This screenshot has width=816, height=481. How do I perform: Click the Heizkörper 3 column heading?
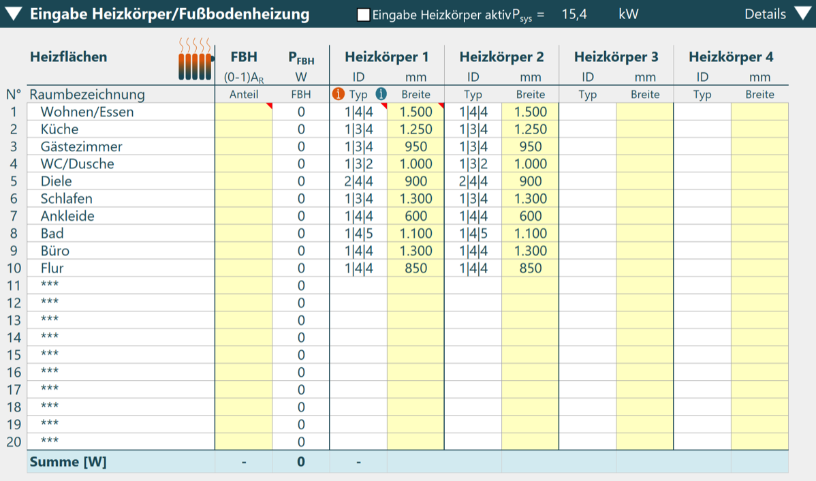pos(616,57)
